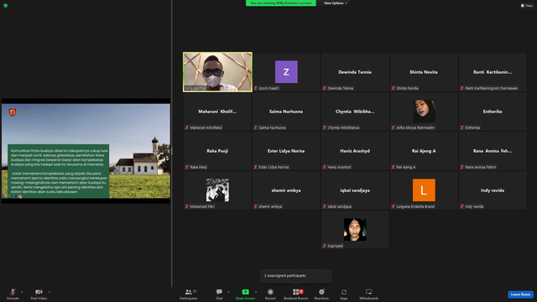This screenshot has width=537, height=302.
Task: Select the Chyntia Wibikhansa participant tile
Action: 355,112
